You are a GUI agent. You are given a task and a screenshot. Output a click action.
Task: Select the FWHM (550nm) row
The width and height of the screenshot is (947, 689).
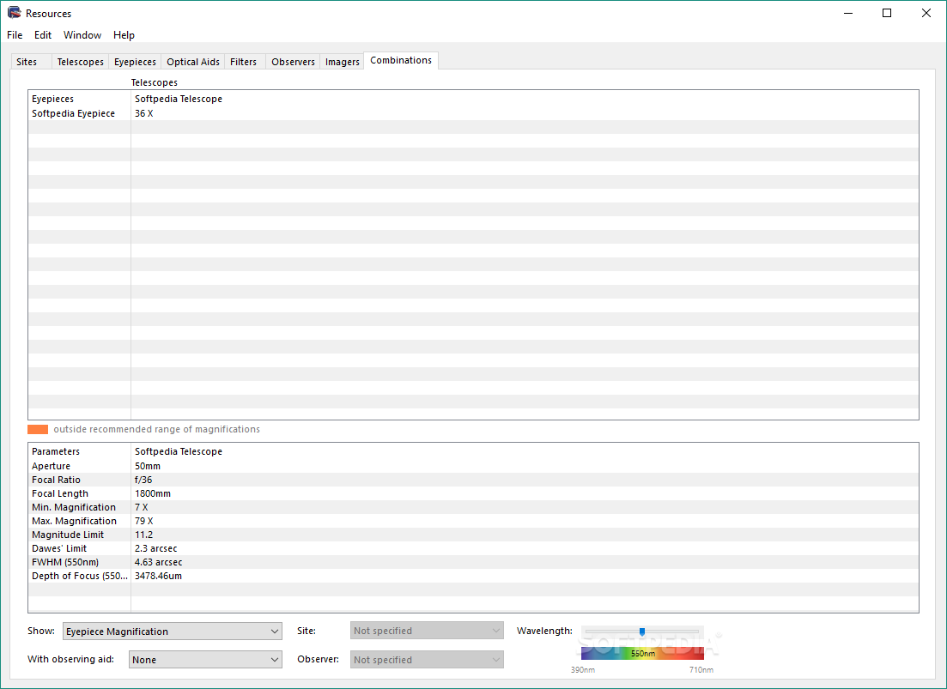tap(473, 562)
